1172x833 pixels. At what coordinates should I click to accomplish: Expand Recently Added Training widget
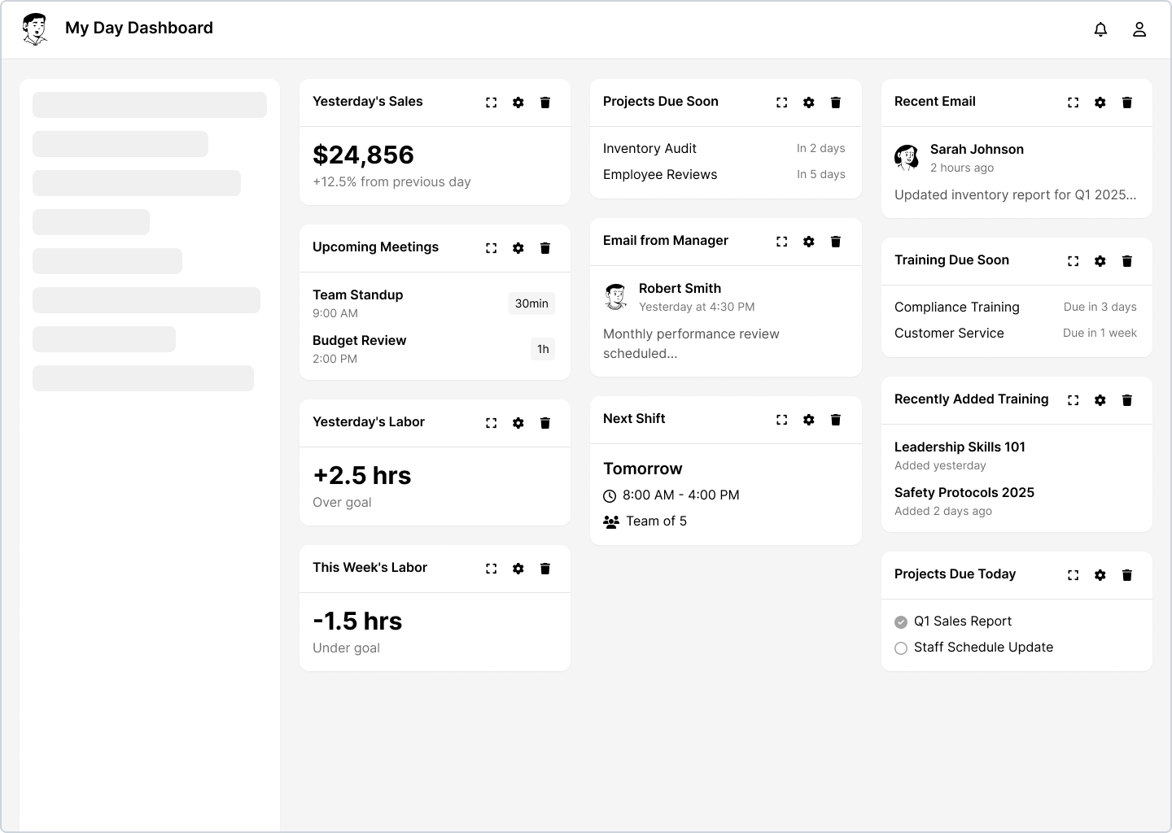click(1074, 400)
